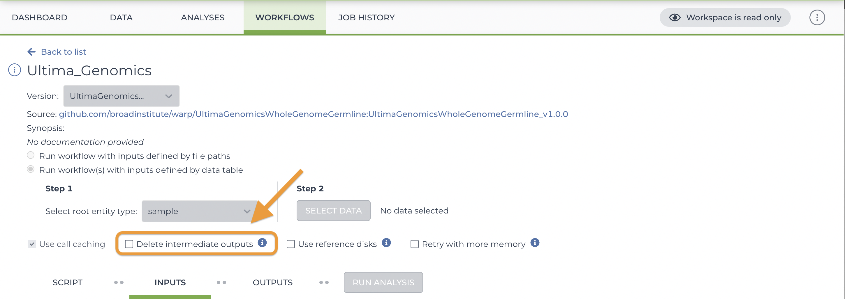Go to the Analyses tab

(203, 18)
